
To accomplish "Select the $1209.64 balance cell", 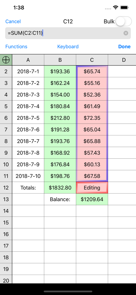I will [92, 199].
